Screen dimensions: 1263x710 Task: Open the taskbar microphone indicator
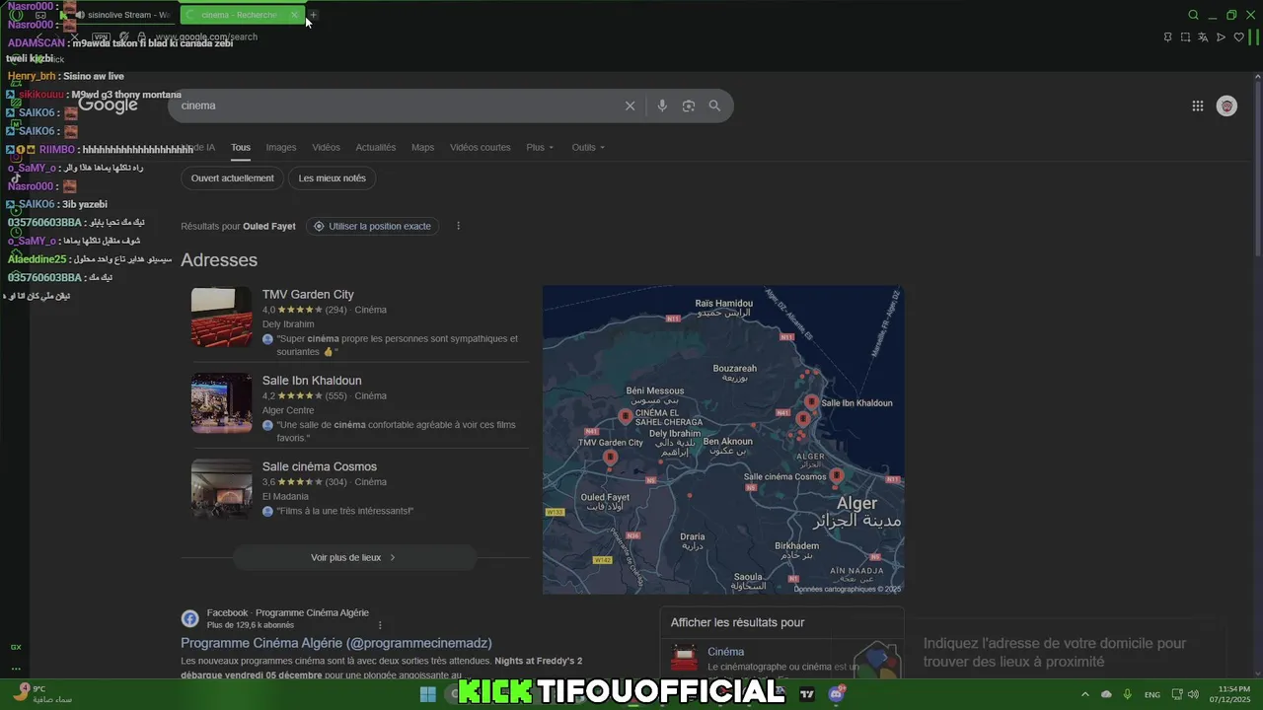click(x=1128, y=694)
